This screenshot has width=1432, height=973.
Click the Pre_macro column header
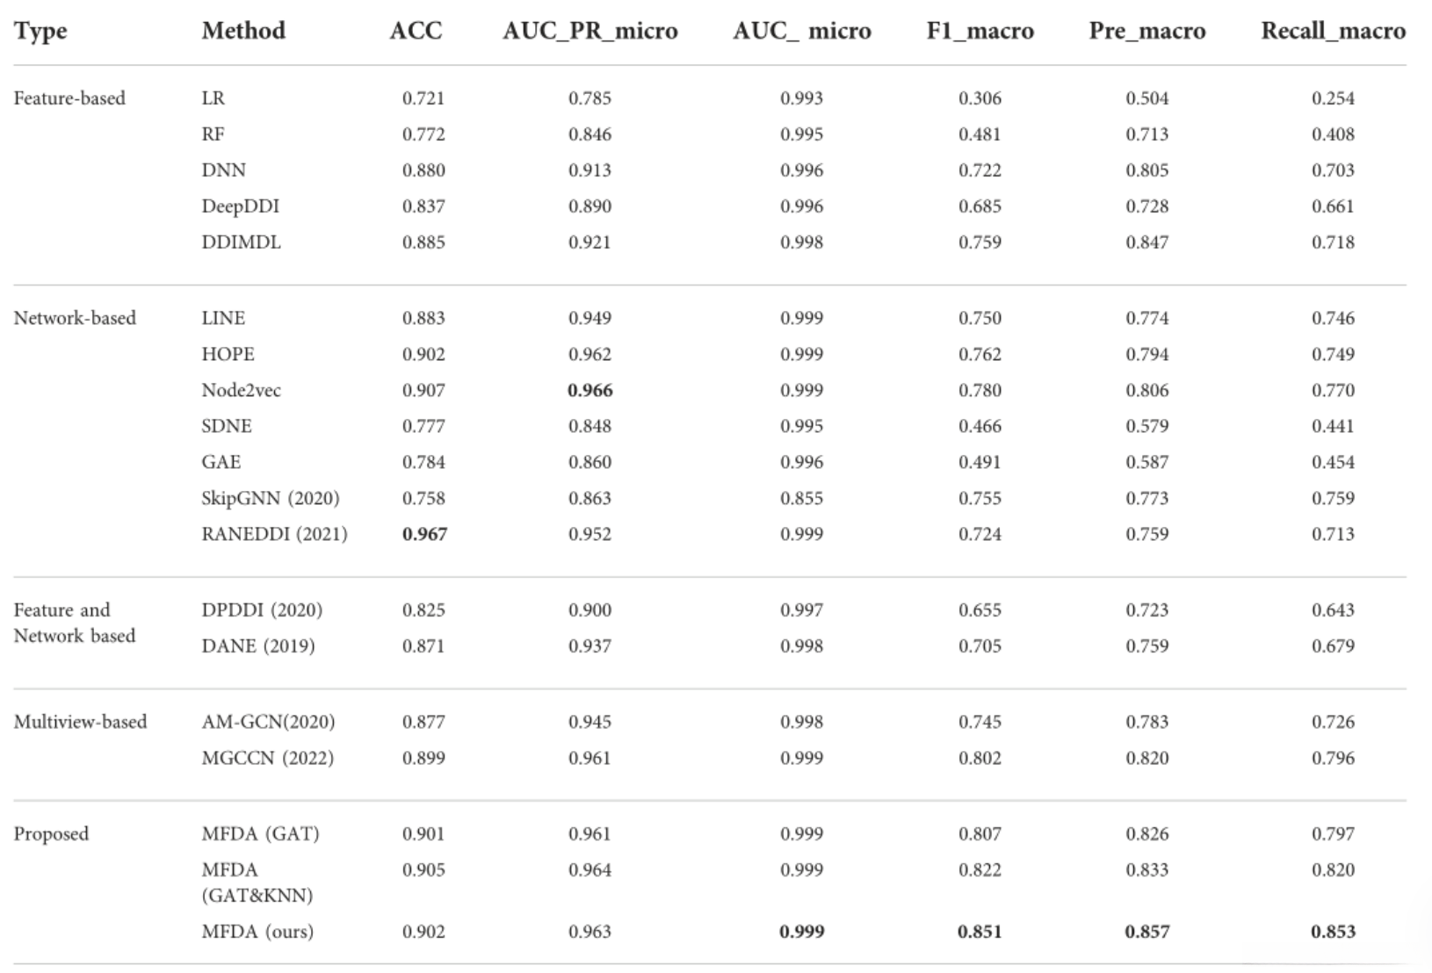(1146, 32)
